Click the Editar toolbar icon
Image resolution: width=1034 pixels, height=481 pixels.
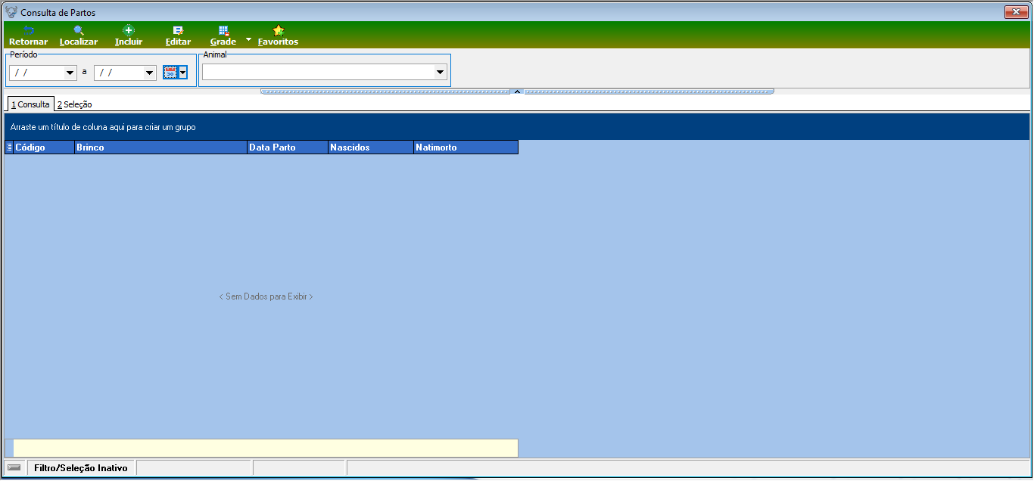pos(178,36)
